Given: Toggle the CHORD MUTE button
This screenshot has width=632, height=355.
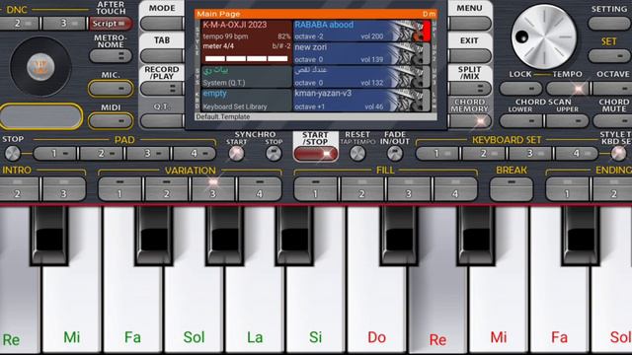Looking at the screenshot, I should point(612,120).
